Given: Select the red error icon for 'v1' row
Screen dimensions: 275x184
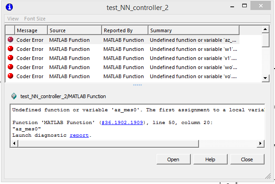Looking at the screenshot, I should (x=10, y=58).
